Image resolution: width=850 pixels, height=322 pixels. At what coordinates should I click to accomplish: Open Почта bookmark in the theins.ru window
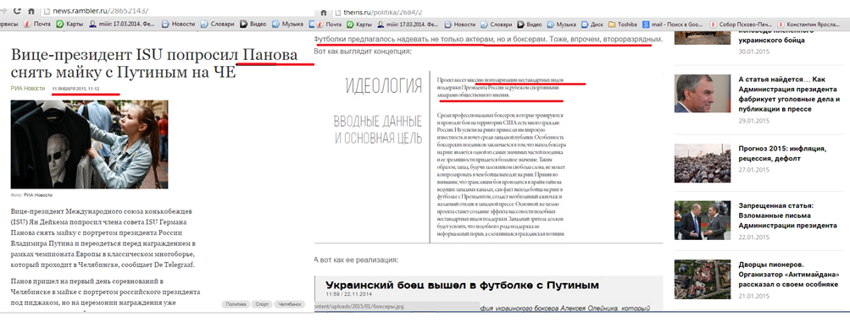[x=329, y=24]
